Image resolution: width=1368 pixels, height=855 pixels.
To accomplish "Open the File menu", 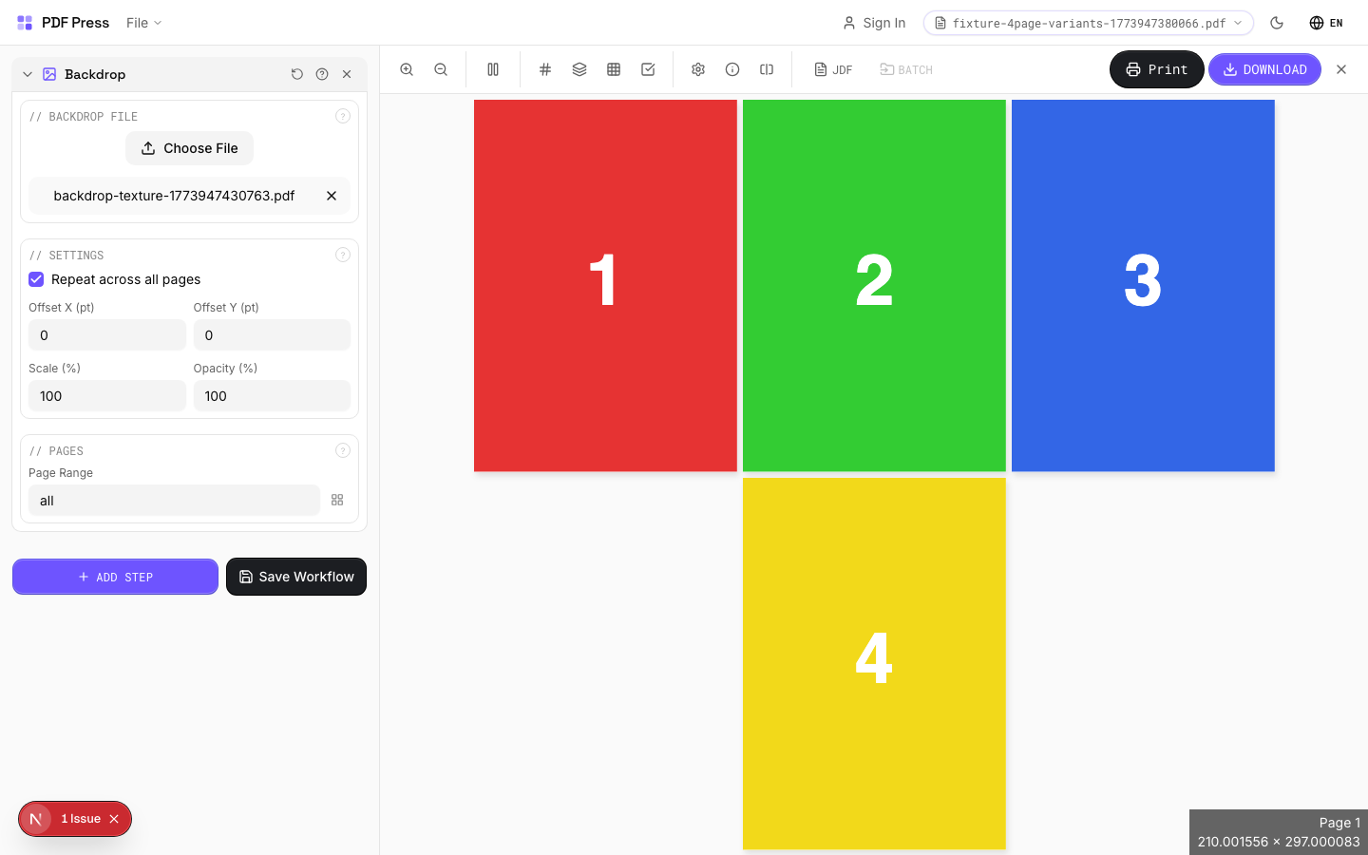I will point(143,23).
